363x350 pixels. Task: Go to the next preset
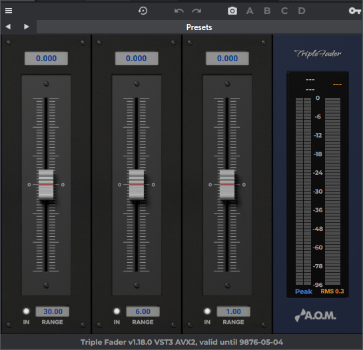click(27, 27)
